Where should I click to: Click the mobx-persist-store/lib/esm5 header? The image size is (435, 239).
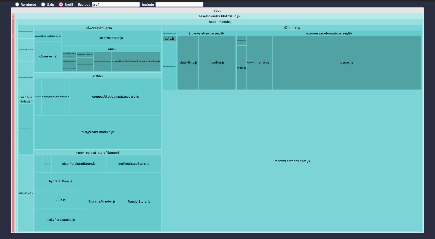coord(98,153)
